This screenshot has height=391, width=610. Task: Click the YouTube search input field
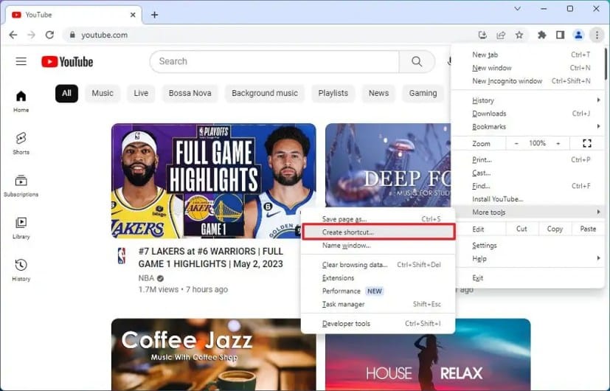274,61
